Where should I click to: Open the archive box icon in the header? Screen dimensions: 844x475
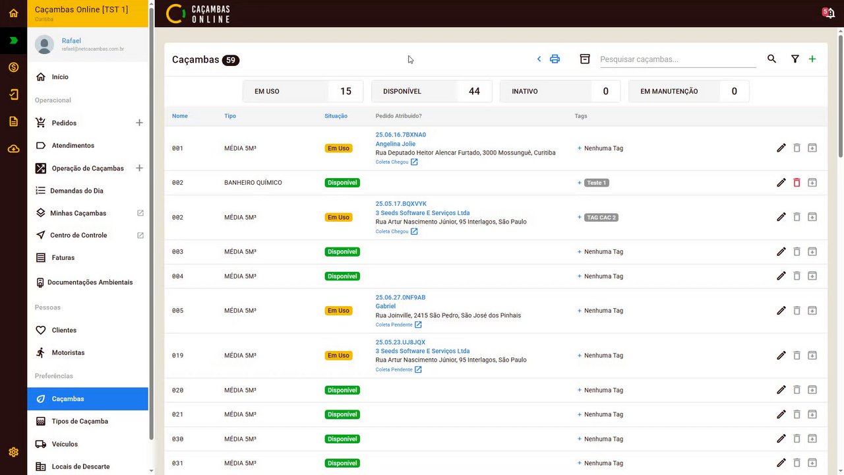584,59
